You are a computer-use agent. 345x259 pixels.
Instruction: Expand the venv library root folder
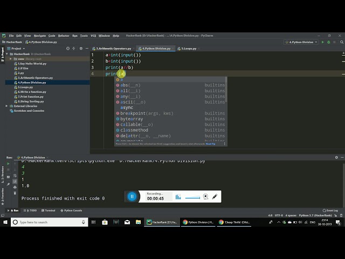(x=11, y=59)
